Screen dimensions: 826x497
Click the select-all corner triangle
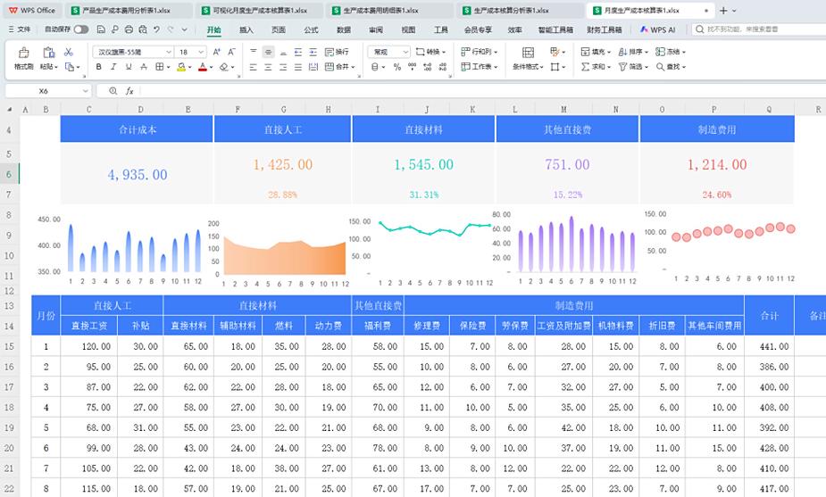click(x=10, y=110)
